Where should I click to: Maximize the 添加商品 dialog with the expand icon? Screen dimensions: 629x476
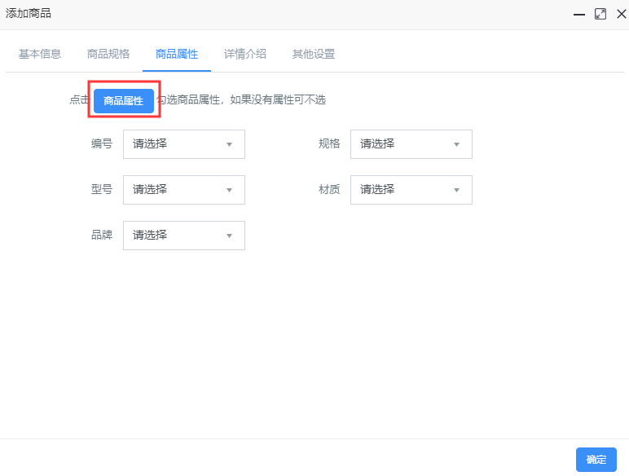(x=600, y=14)
